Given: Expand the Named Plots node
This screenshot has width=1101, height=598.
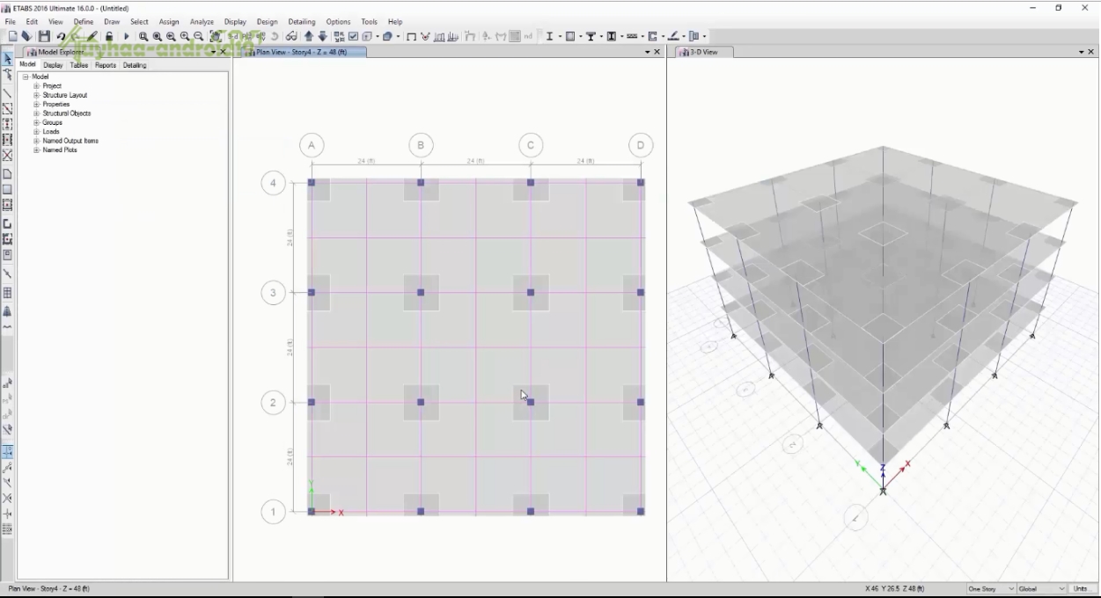Looking at the screenshot, I should pos(36,150).
